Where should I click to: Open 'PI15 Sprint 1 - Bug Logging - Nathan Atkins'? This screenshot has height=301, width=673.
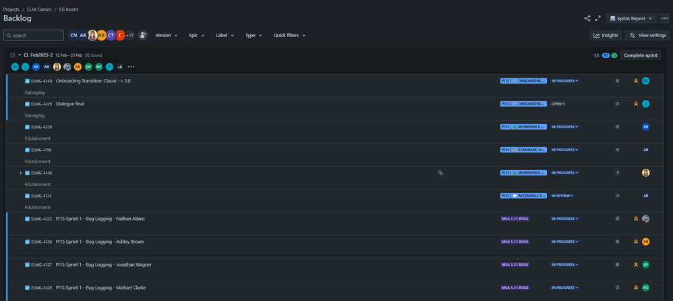coord(100,219)
